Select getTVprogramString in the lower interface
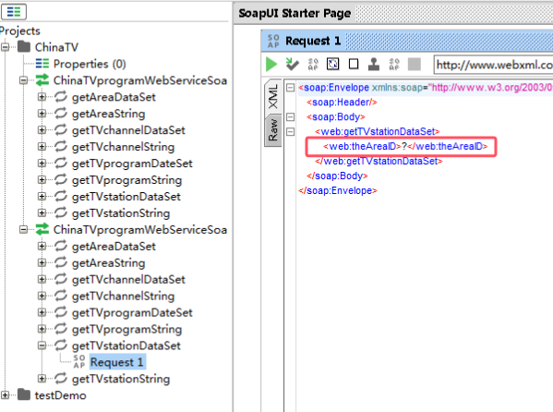The image size is (553, 412). coord(127,330)
